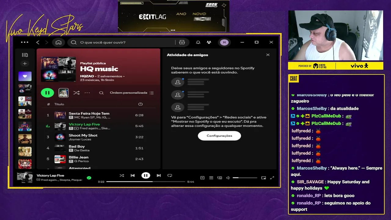Screen dimensions: 391x220
Task: Open now playing album art thumbnail
Action: click(25, 178)
